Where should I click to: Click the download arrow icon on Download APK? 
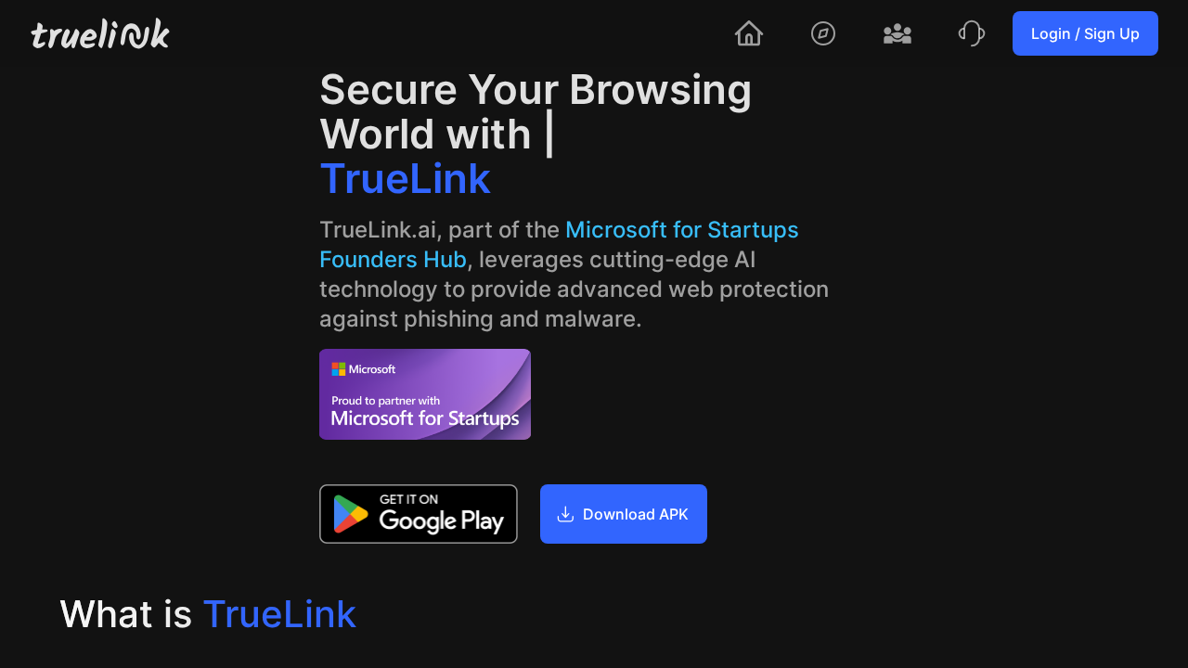564,513
